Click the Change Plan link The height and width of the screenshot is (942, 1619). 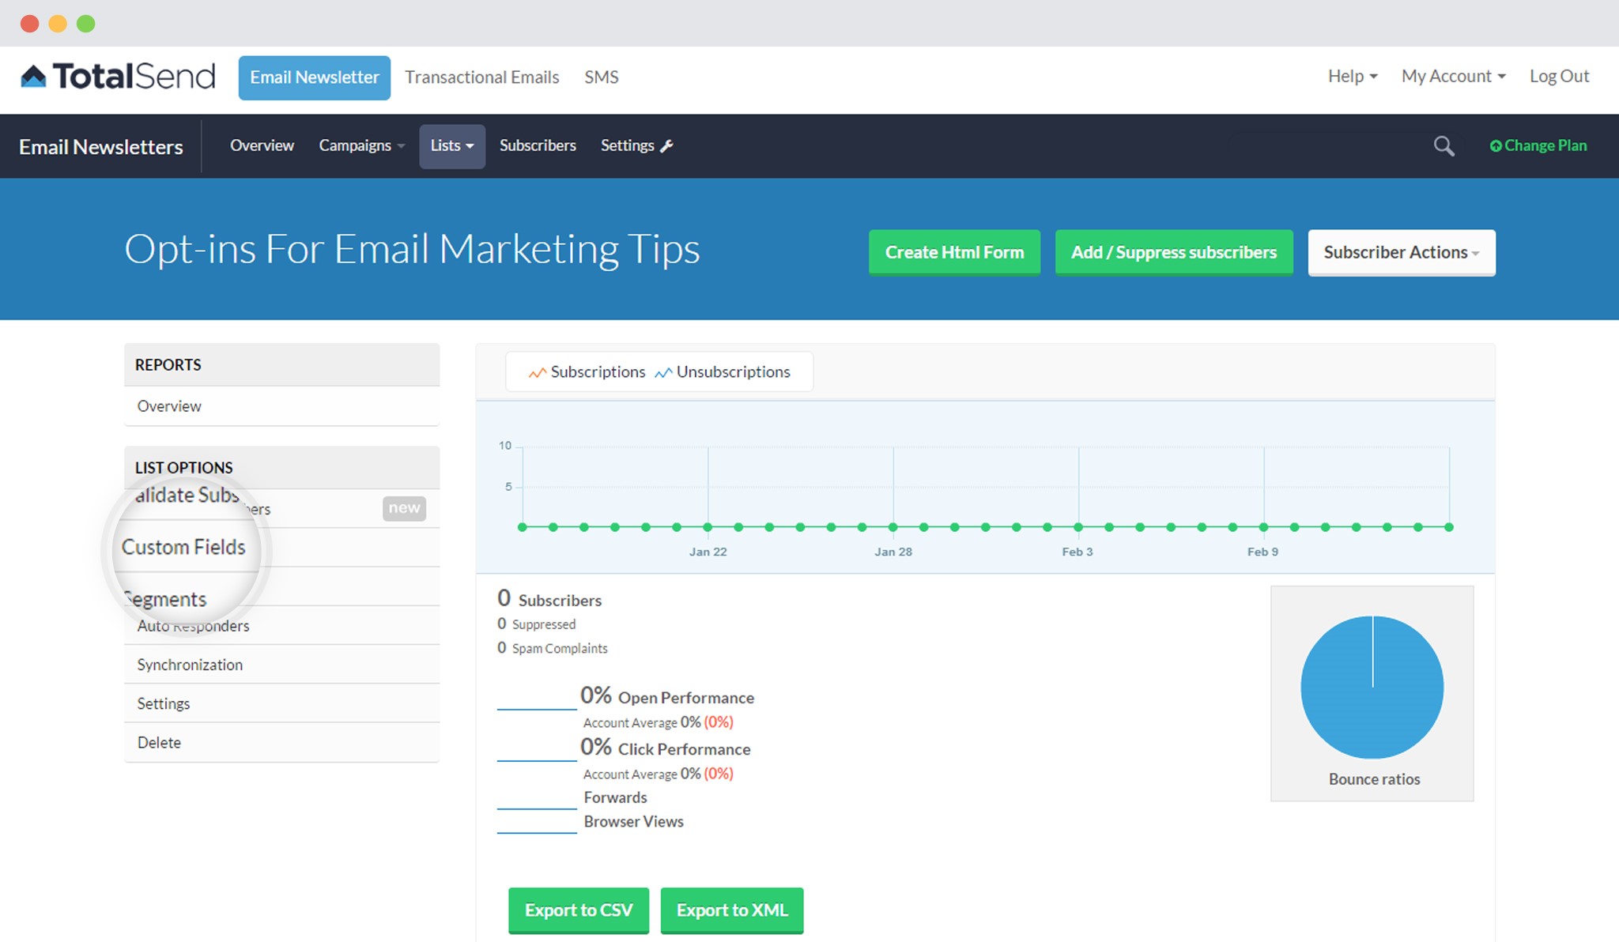(x=1538, y=146)
